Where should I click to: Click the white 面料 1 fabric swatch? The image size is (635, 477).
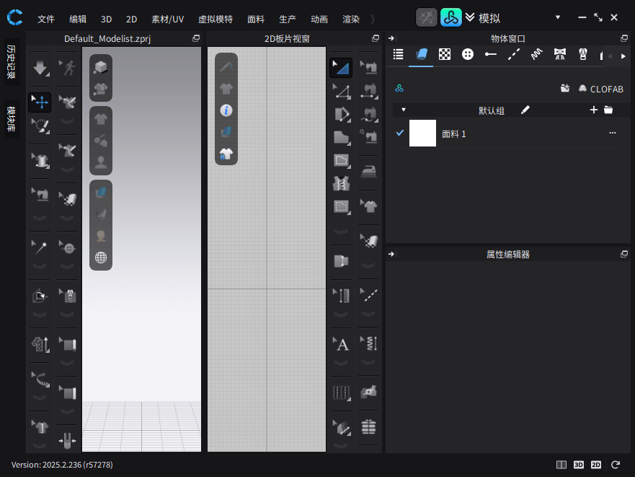tap(422, 133)
